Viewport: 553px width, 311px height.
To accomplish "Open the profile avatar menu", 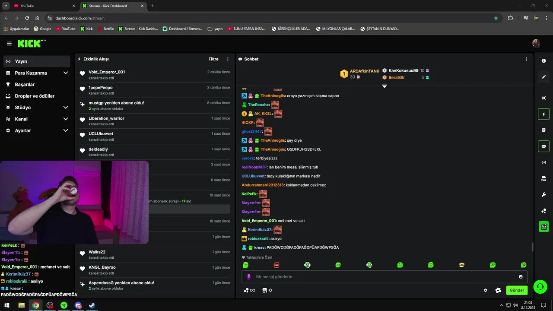I will tap(536, 43).
